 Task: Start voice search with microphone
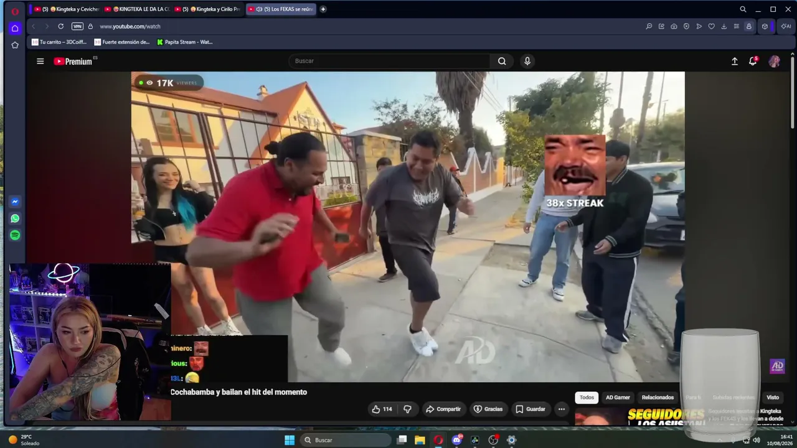pyautogui.click(x=527, y=61)
